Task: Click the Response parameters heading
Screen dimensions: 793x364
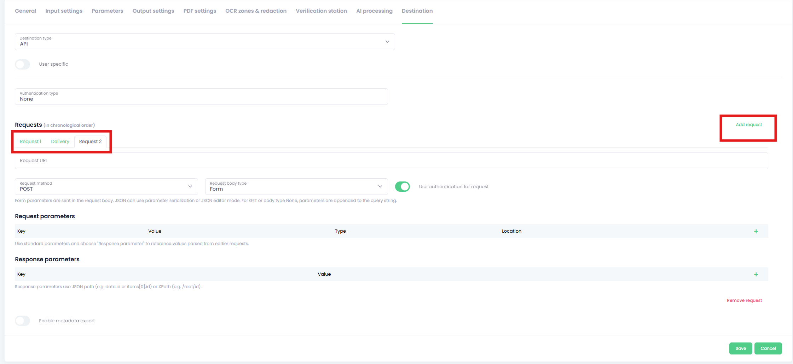Action: (47, 259)
